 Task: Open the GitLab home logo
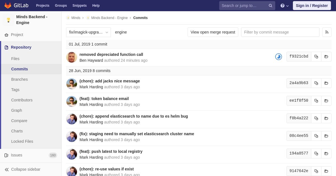16,6
